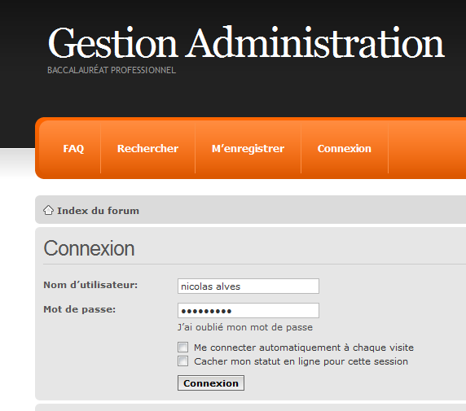Focus the Mot de passe password field
Image resolution: width=466 pixels, height=411 pixels.
pos(248,310)
